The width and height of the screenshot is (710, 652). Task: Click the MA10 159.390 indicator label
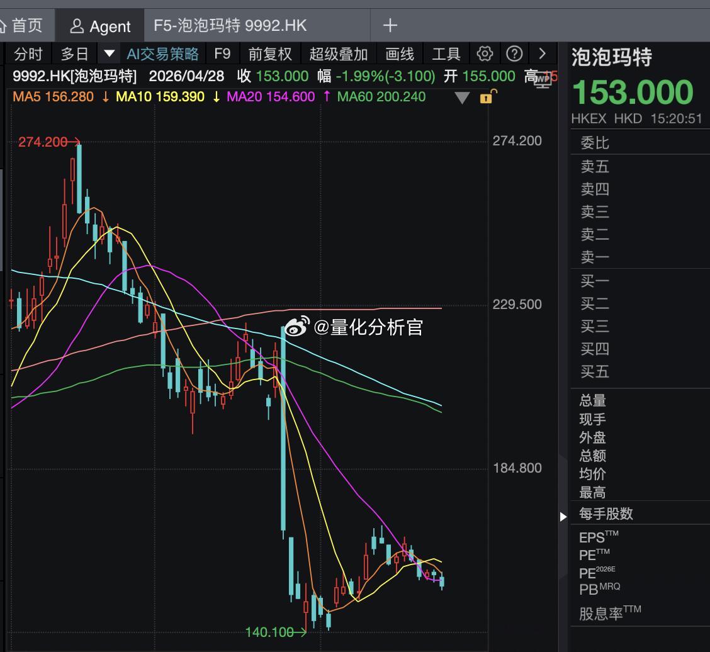pos(161,96)
